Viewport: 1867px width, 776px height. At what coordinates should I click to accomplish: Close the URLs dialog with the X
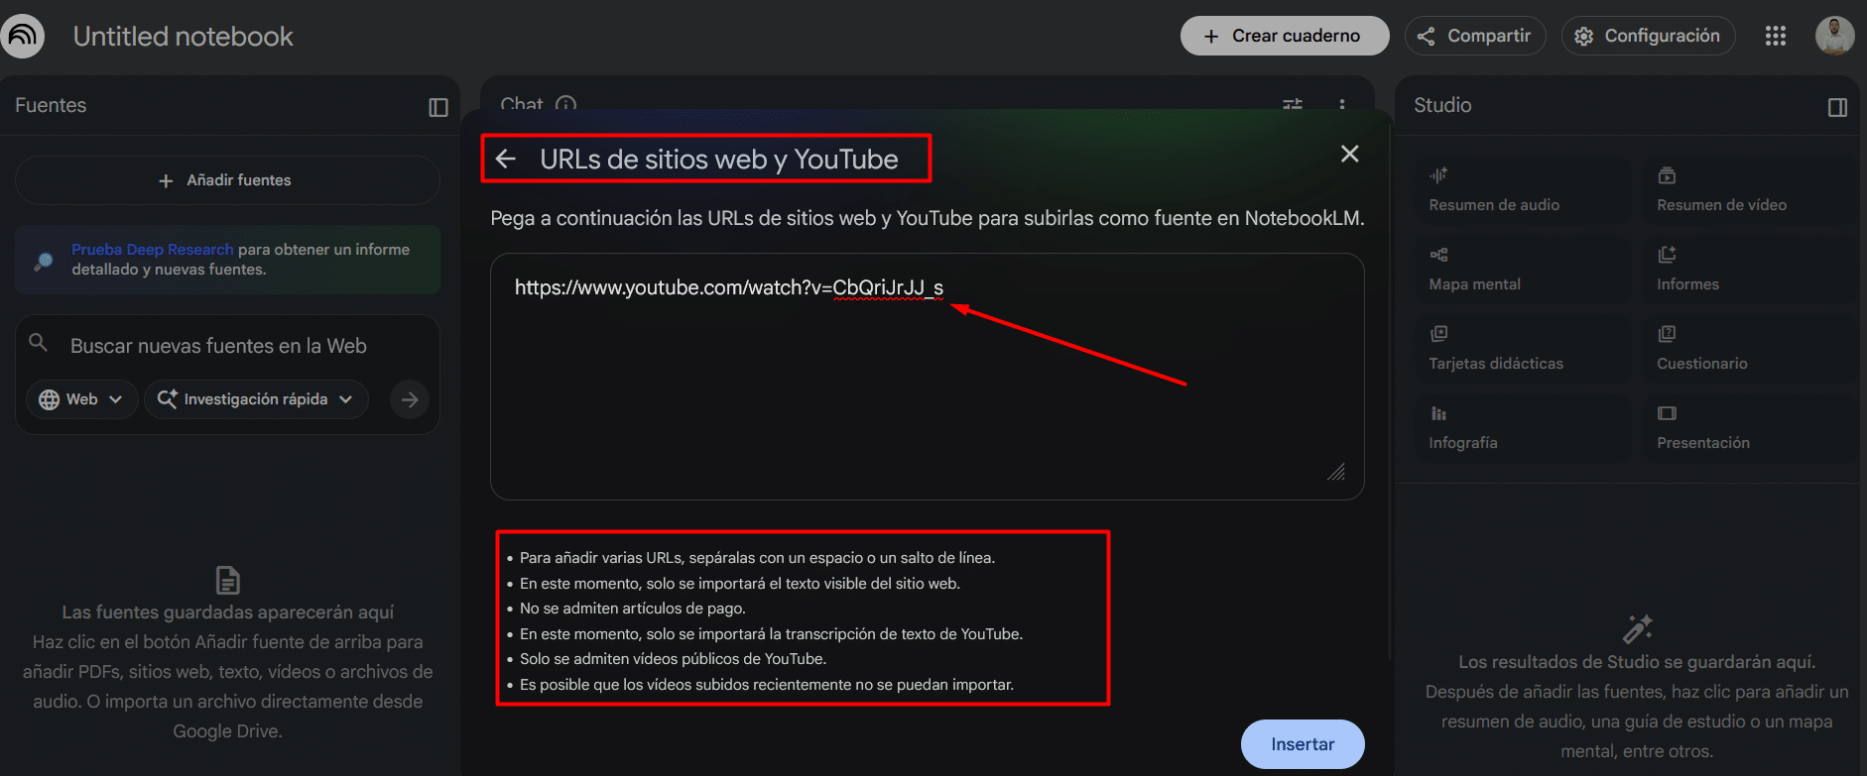1349,154
